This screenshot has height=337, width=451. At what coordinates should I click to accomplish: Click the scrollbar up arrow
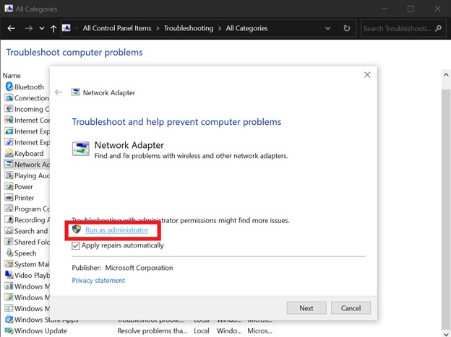[x=446, y=75]
